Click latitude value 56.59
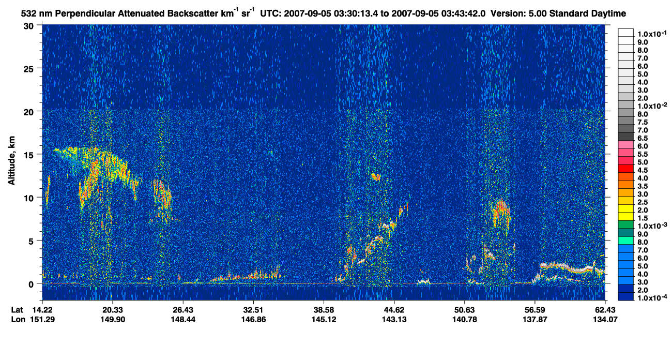672x345 pixels. tap(534, 309)
